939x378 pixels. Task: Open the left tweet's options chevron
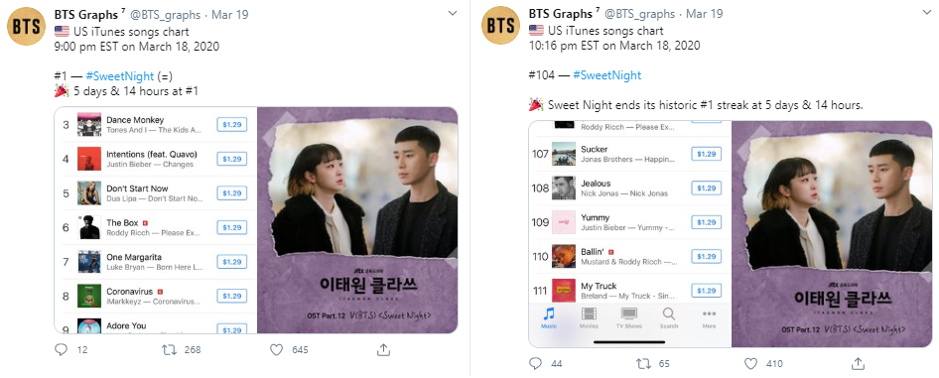click(453, 13)
